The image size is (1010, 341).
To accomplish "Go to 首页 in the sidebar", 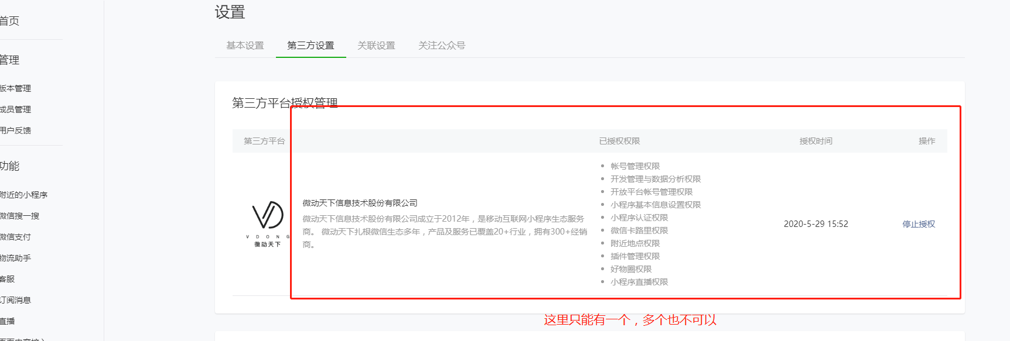I will (x=9, y=21).
